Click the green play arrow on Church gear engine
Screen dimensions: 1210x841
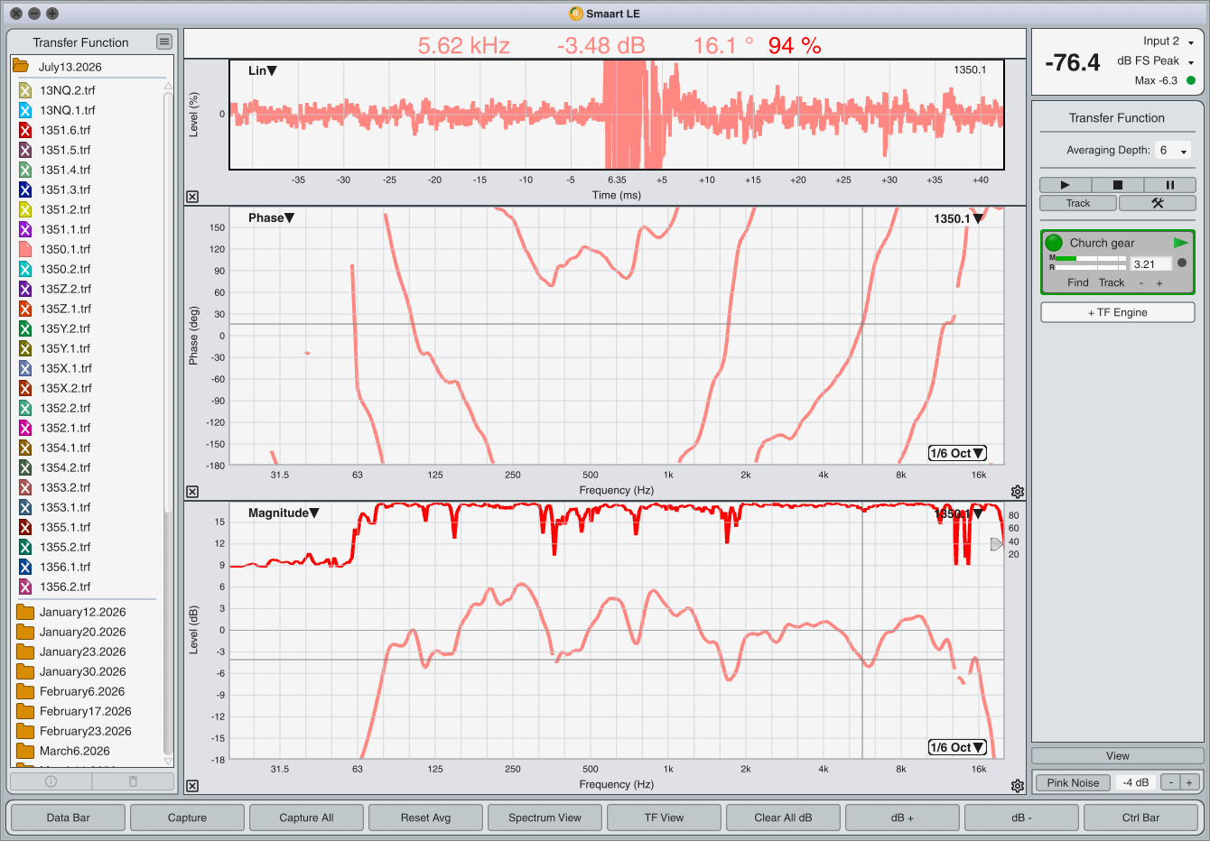tap(1180, 243)
